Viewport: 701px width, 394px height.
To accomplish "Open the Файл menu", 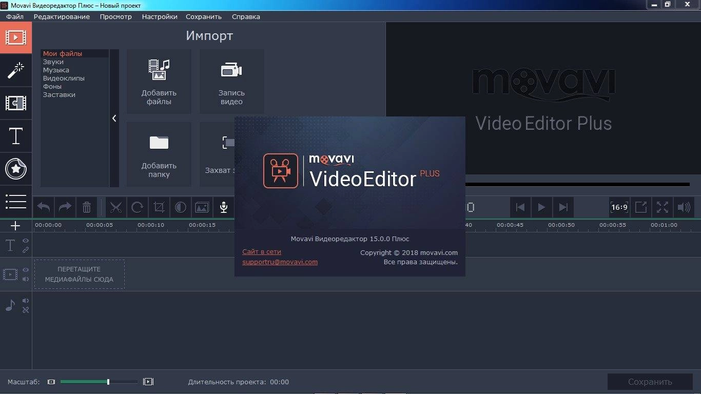I will (15, 16).
